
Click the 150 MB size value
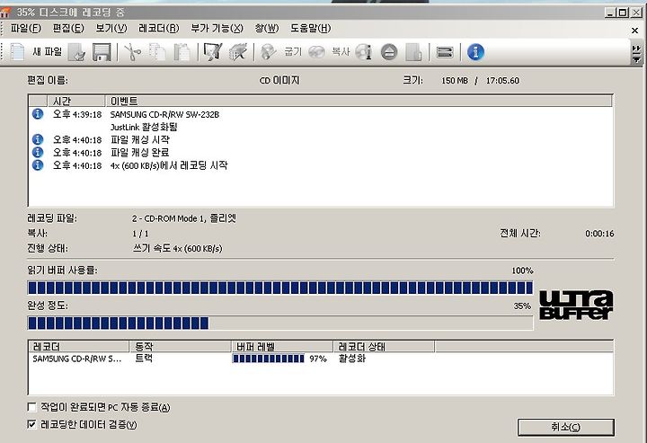455,81
